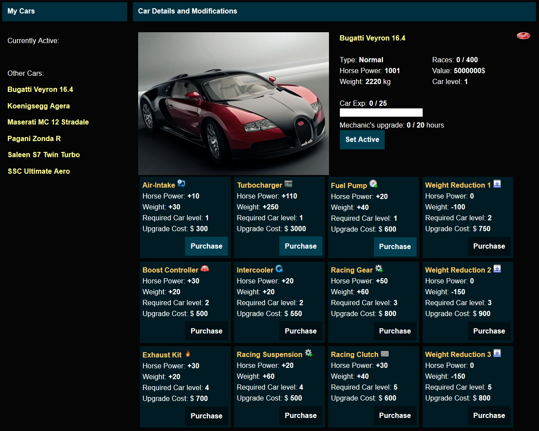Click the Turbocharger upgrade icon
This screenshot has width=539, height=431.
(x=288, y=184)
